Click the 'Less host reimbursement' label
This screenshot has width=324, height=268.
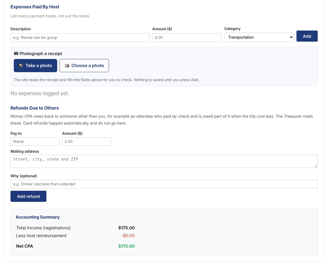point(41,236)
